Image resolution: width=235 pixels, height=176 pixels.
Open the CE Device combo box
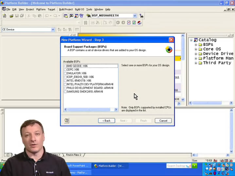click(x=53, y=29)
